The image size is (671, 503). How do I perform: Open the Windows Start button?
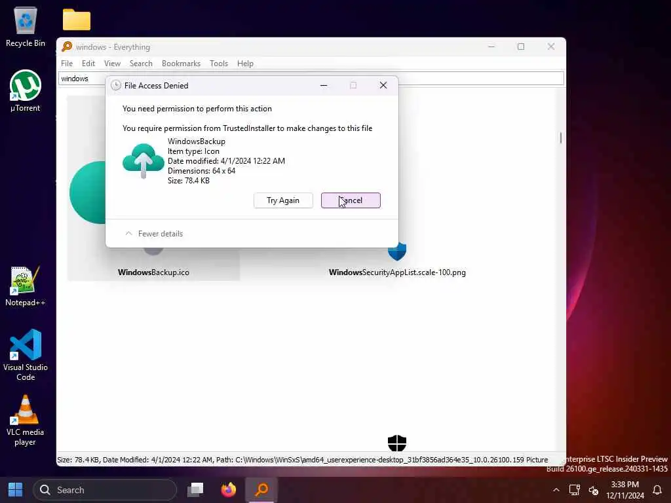[x=16, y=490]
